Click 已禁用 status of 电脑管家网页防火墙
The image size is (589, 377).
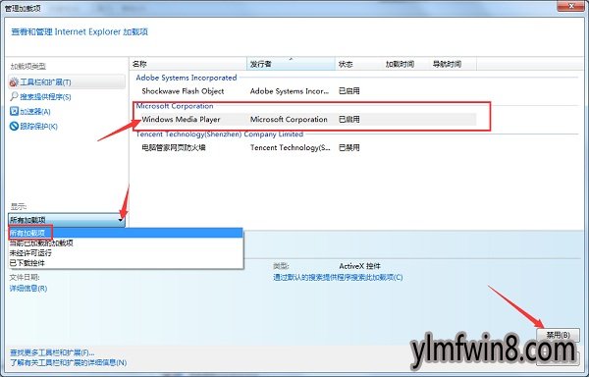click(x=349, y=147)
